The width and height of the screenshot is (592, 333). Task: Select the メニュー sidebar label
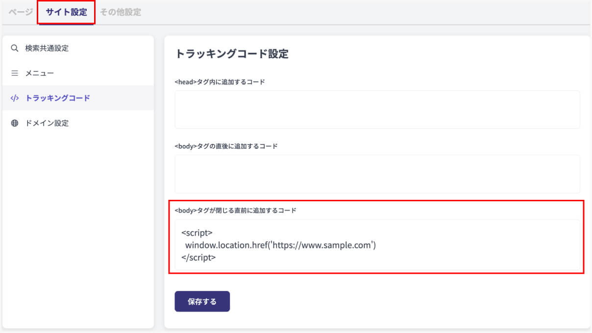pos(40,73)
